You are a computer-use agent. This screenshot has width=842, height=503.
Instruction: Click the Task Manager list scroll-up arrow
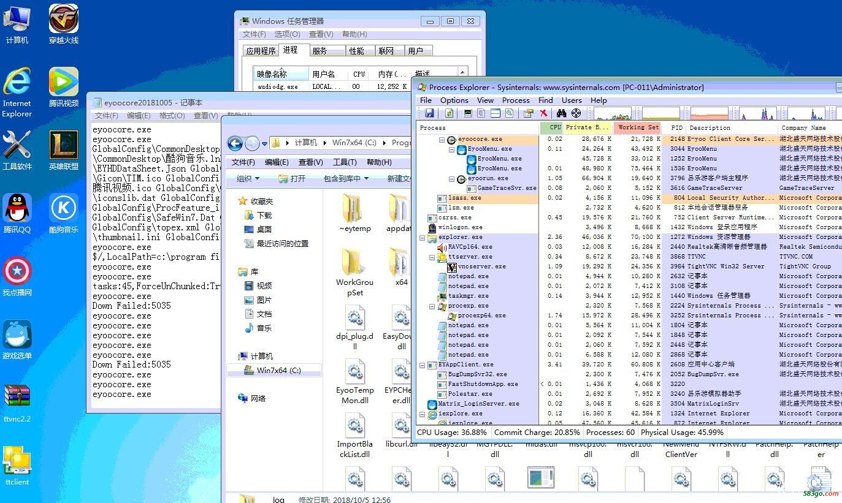point(463,73)
